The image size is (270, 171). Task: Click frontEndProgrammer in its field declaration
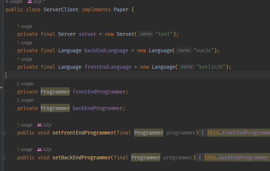pos(99,92)
